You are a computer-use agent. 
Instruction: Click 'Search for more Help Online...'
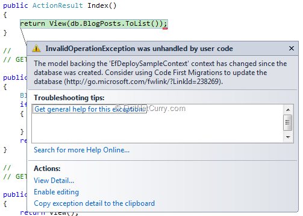[81, 150]
